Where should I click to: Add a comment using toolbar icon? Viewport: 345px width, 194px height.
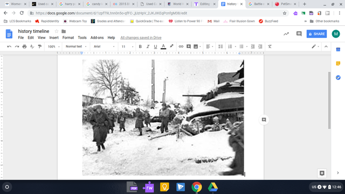189,46
